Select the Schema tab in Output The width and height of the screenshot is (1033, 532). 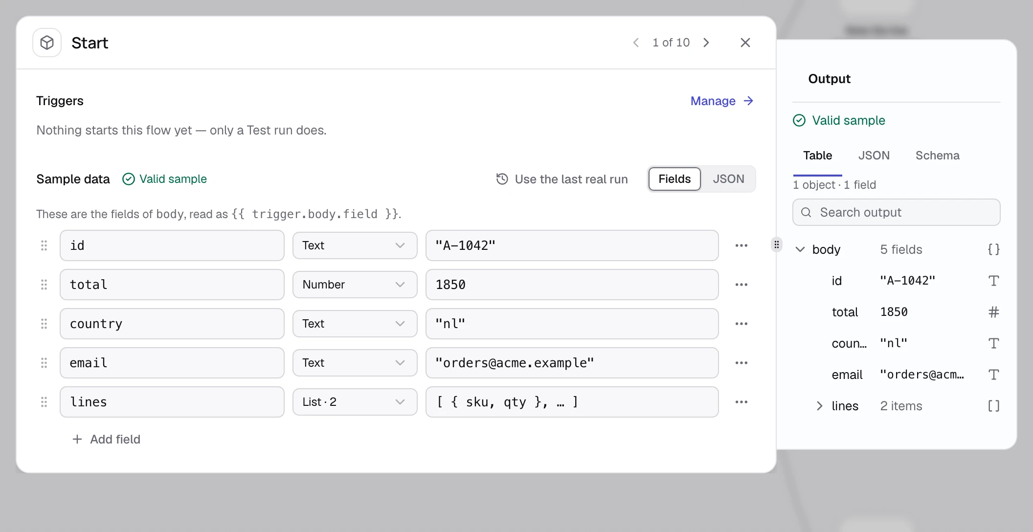pos(937,155)
